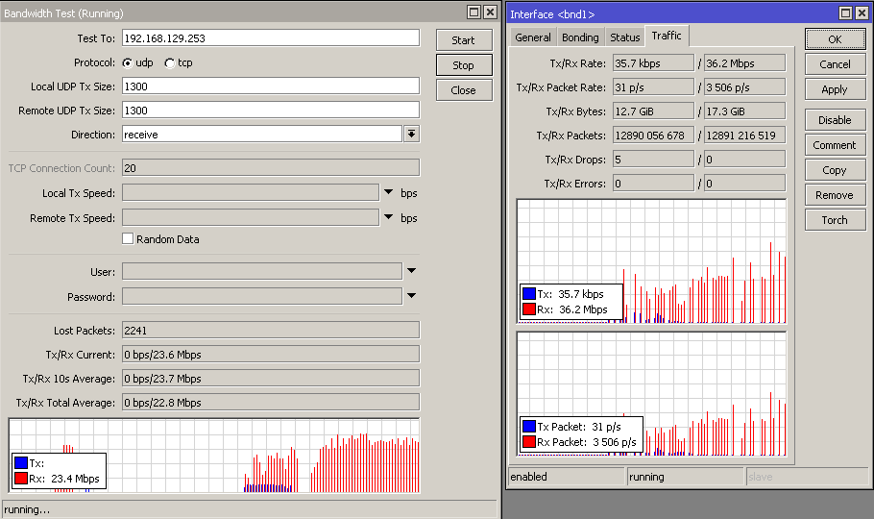This screenshot has width=874, height=519.
Task: Click the Rx Packet Rate 3 506 p/s
Action: click(x=744, y=87)
